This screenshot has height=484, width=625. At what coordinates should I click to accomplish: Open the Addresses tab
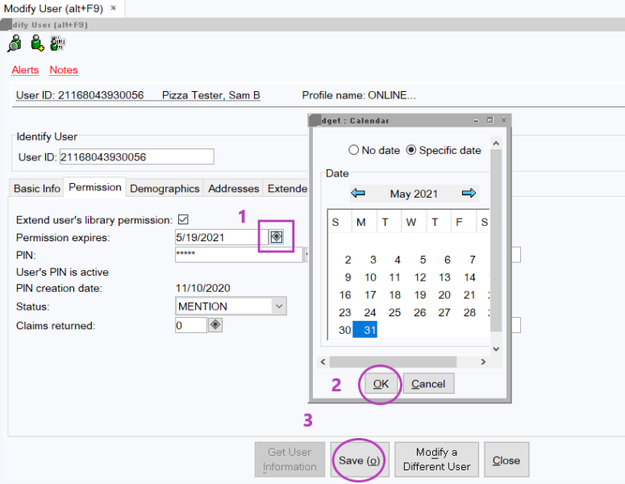coord(234,188)
